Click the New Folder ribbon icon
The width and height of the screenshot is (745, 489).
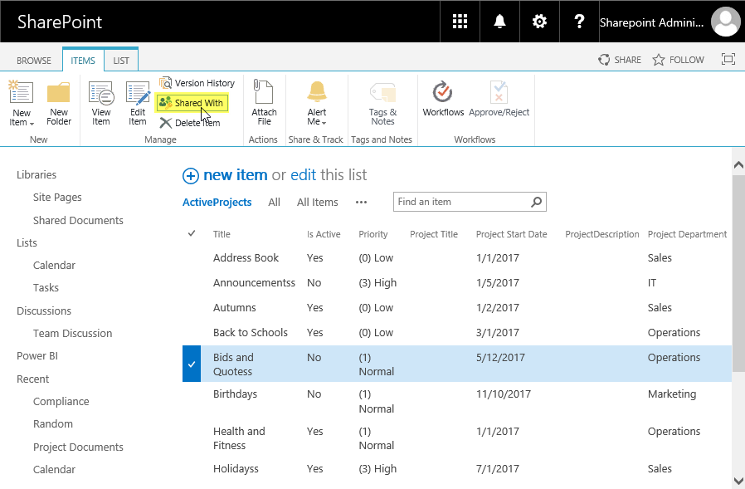click(58, 92)
